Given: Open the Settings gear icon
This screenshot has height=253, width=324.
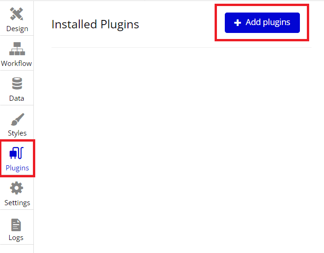Looking at the screenshot, I should pos(17,188).
